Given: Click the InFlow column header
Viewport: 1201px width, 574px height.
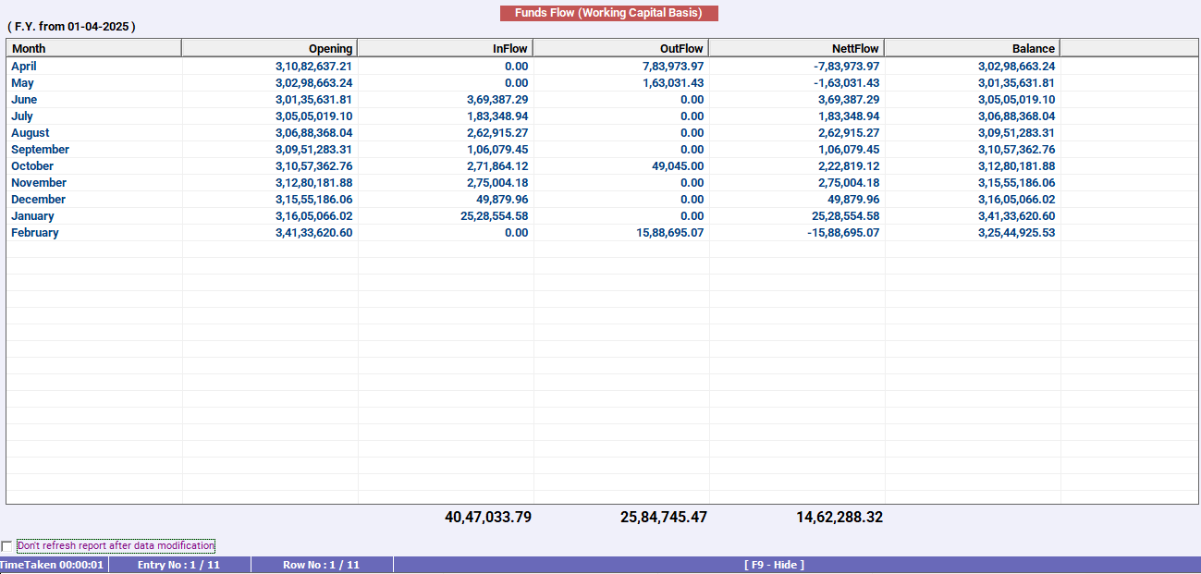Looking at the screenshot, I should tap(446, 48).
